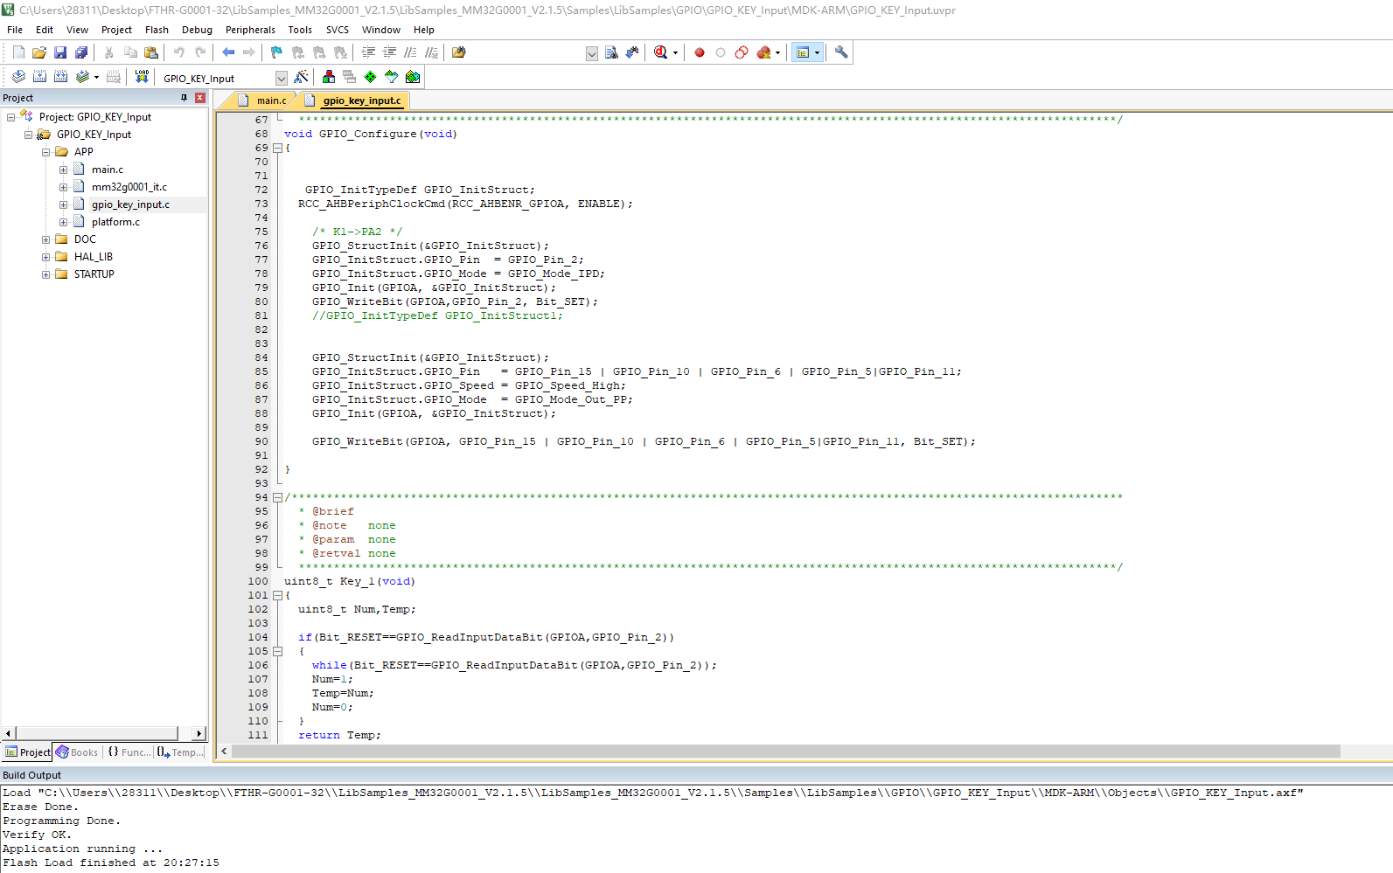Click the editor horizontal scrollbar
This screenshot has width=1393, height=873.
[x=784, y=752]
